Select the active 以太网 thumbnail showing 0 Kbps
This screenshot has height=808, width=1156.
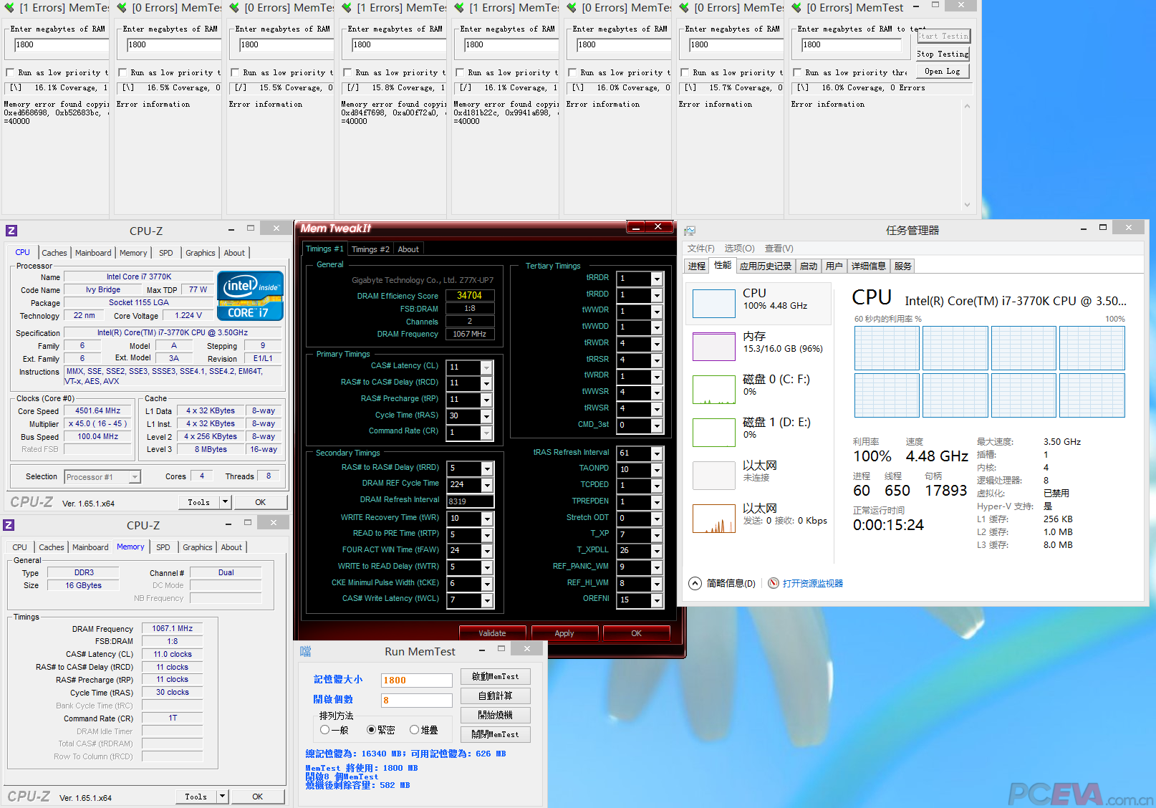click(714, 519)
